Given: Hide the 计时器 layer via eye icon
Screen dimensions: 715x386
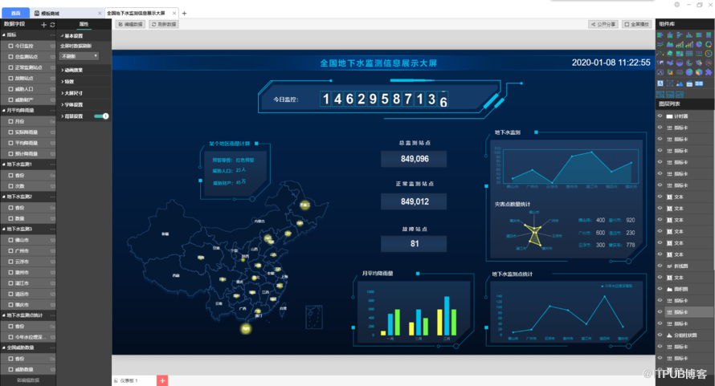Looking at the screenshot, I should click(x=660, y=116).
